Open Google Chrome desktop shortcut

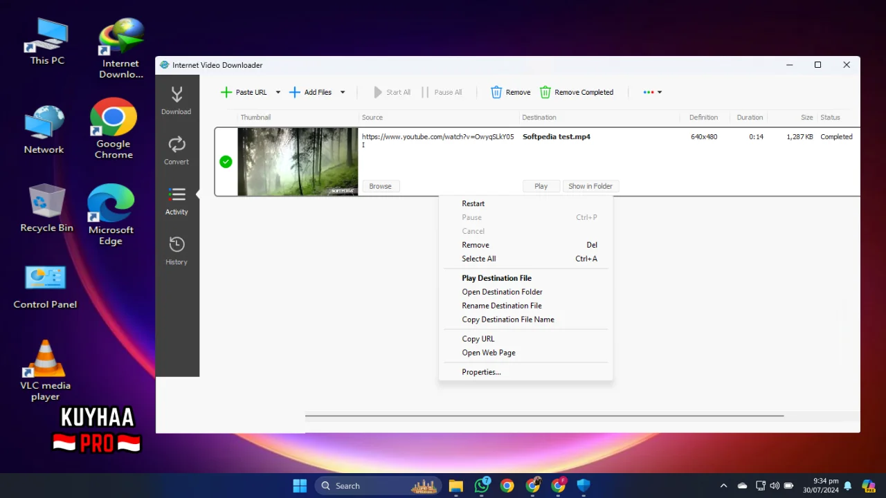114,129
